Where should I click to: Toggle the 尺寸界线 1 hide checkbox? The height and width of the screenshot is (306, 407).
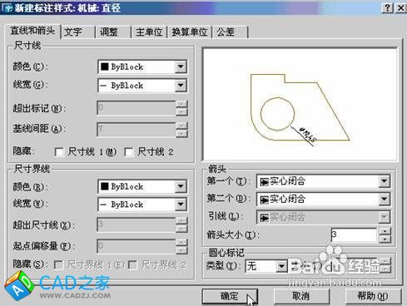pos(58,265)
